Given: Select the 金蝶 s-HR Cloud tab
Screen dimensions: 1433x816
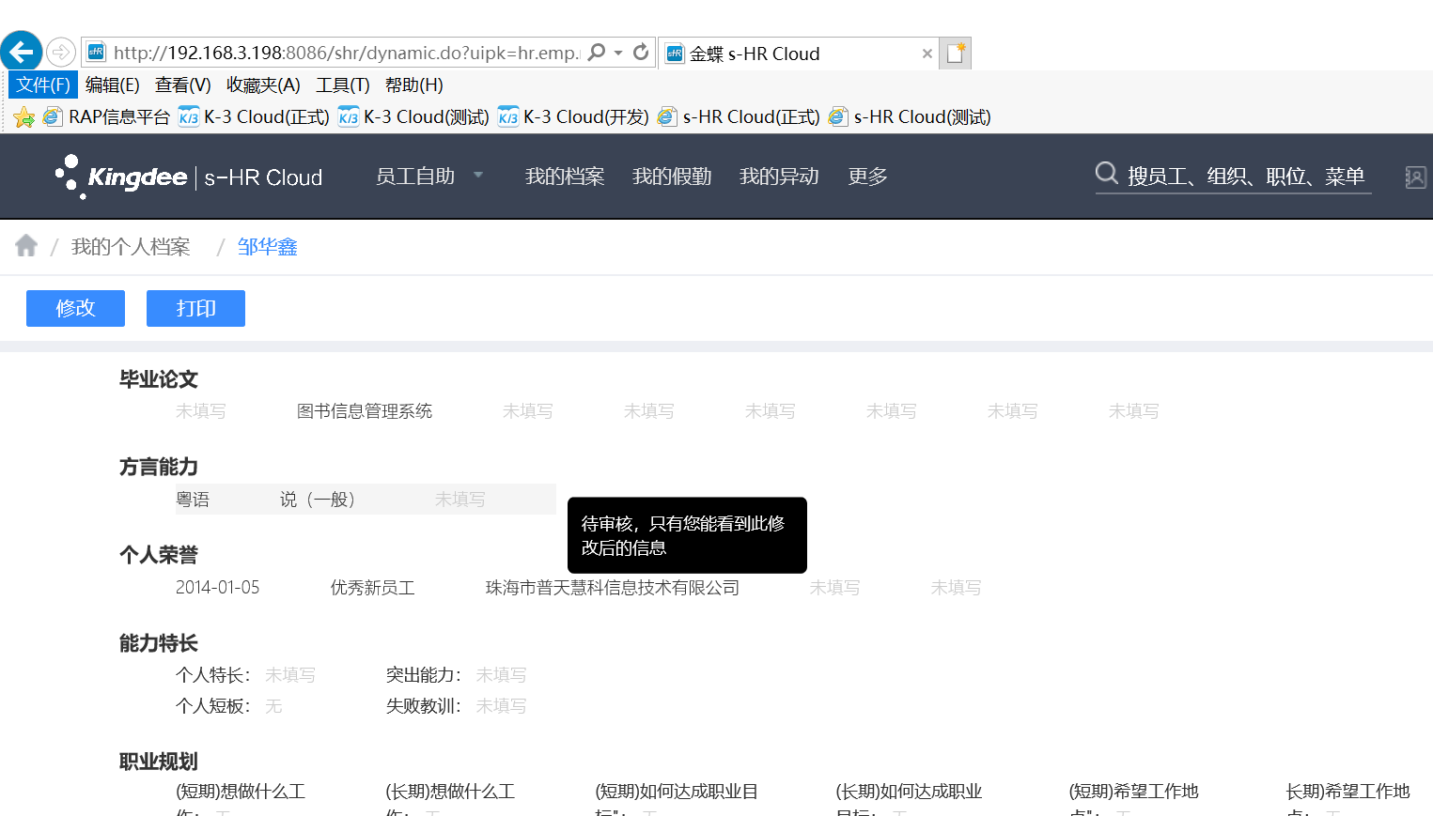Looking at the screenshot, I should pos(799,54).
